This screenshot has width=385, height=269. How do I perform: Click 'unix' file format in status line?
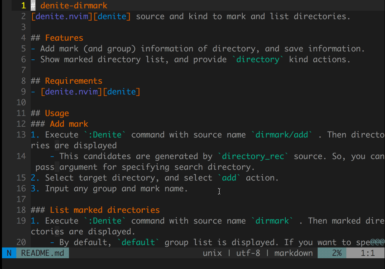(212, 253)
